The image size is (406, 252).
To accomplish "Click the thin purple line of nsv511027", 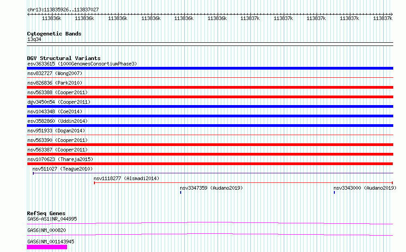I will click(213, 173).
